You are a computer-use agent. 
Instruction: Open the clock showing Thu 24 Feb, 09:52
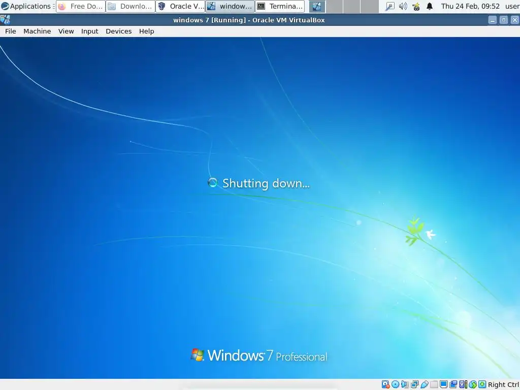pyautogui.click(x=470, y=6)
